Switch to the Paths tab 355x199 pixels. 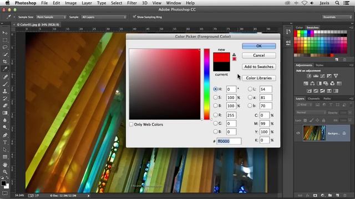click(x=327, y=98)
